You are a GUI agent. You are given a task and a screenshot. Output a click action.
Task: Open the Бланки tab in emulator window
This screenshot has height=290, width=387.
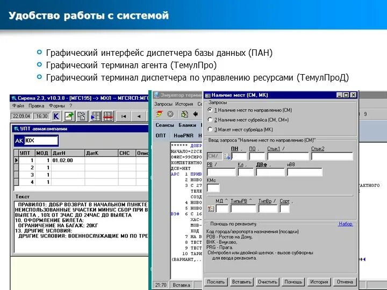click(x=188, y=125)
